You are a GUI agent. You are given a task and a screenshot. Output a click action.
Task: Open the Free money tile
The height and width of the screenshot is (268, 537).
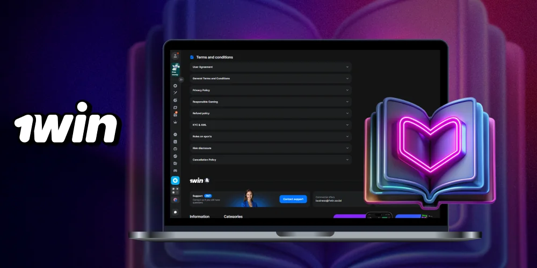(175, 70)
